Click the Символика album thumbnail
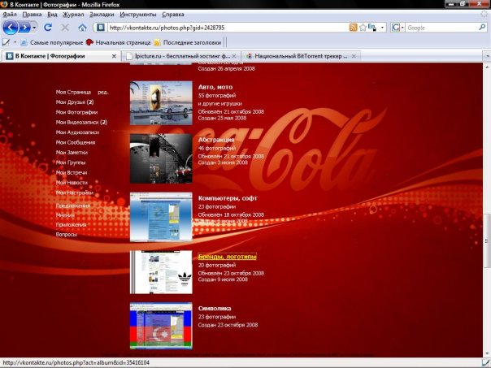Viewport: 491px width, 368px height. [x=161, y=326]
